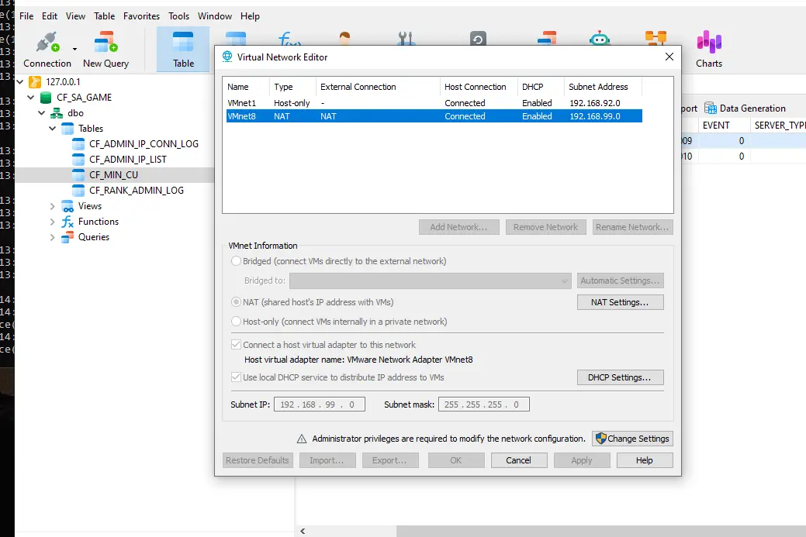Click the Function fx toolbar icon
This screenshot has width=806, height=537.
(289, 39)
